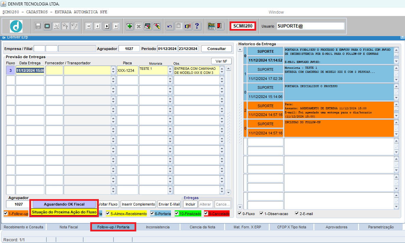Click the red exit door icon

pyautogui.click(x=220, y=26)
